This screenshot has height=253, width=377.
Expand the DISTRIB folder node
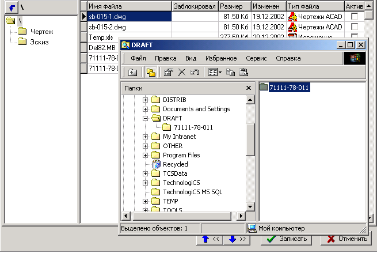coord(146,100)
